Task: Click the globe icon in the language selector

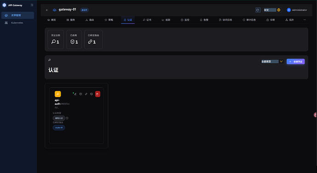Action: [278, 10]
